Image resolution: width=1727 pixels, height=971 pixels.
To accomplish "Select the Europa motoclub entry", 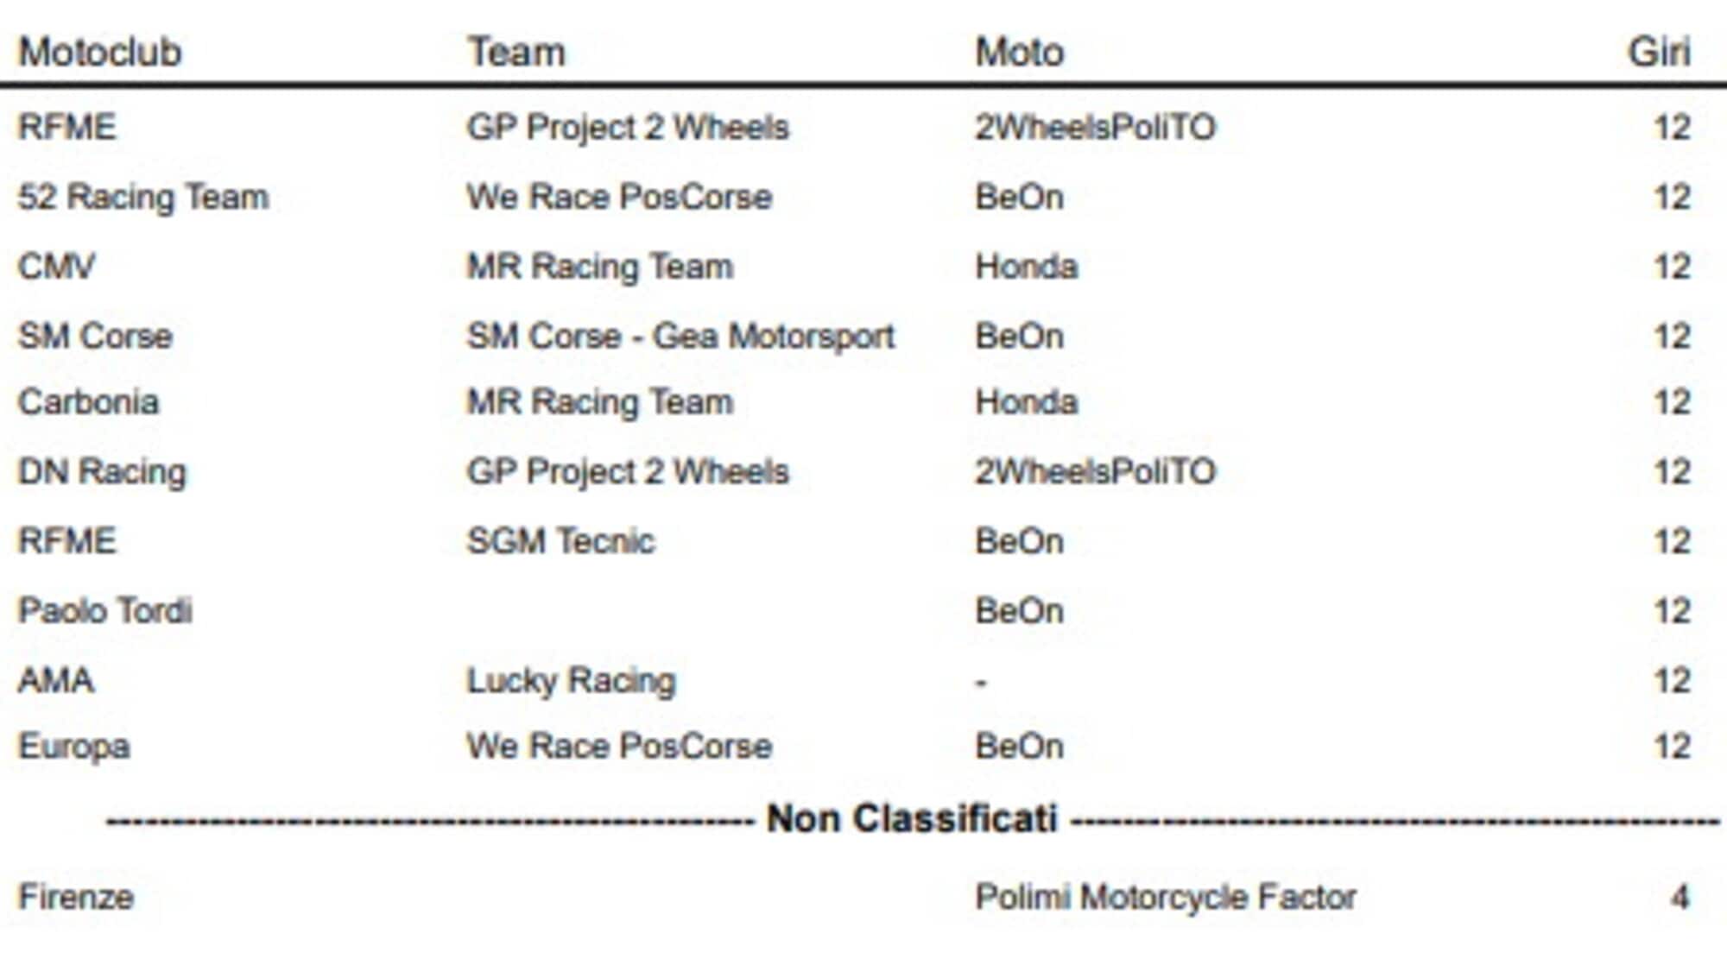I will click(x=74, y=747).
